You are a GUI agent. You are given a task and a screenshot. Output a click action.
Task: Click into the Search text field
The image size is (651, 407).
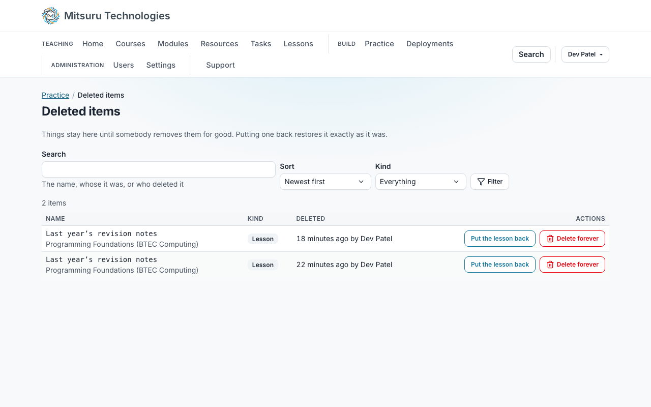click(159, 169)
